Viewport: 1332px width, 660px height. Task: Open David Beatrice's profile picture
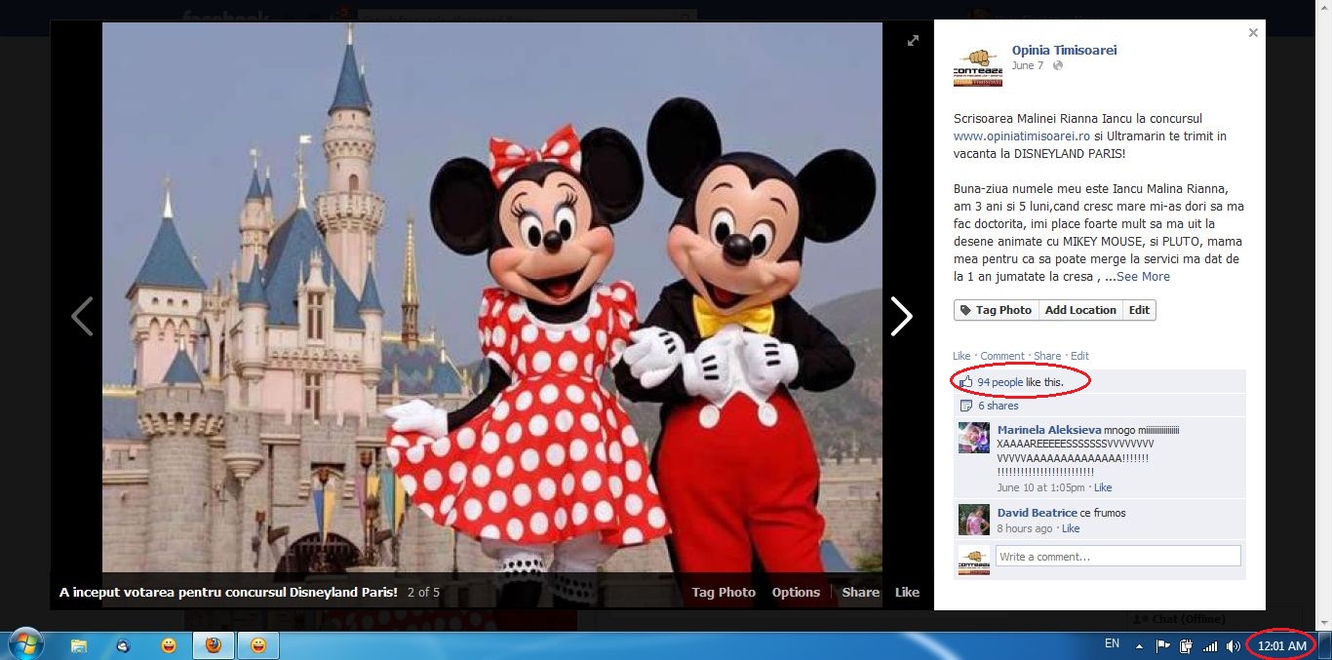(x=974, y=520)
